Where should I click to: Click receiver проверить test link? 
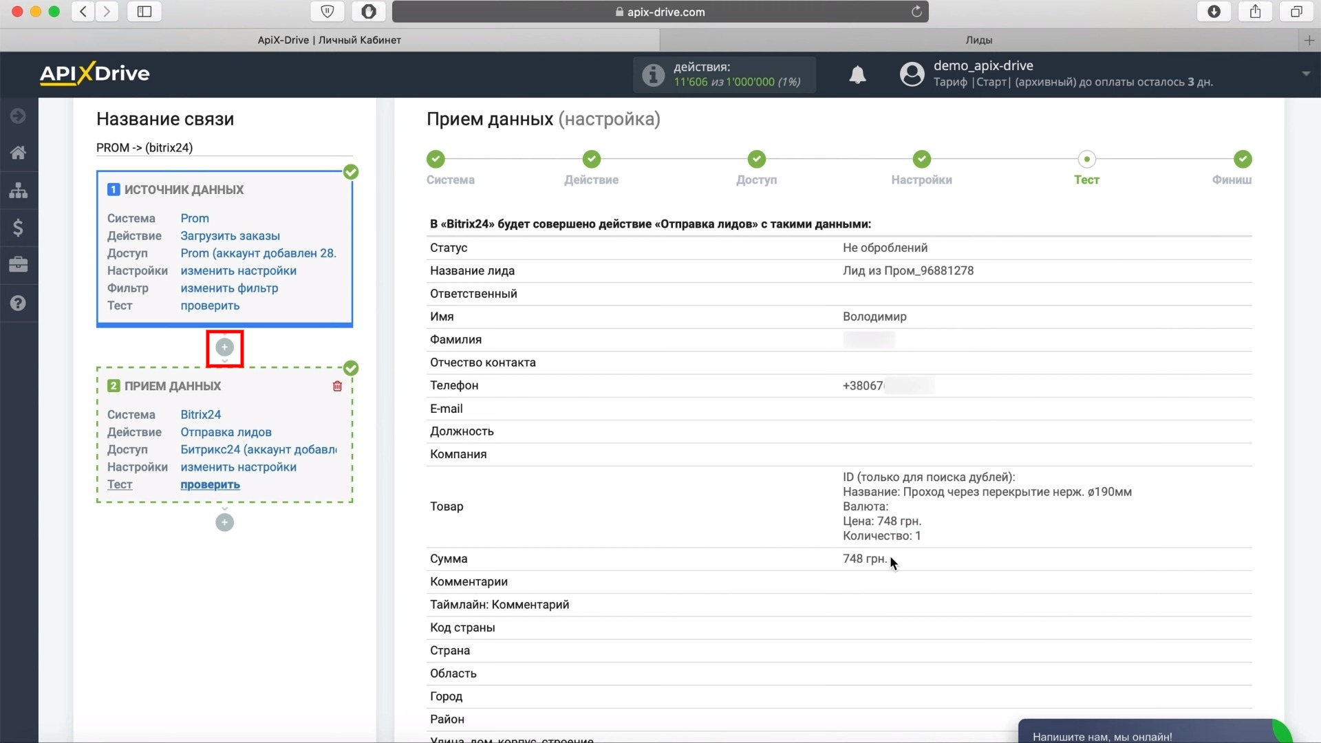(210, 484)
